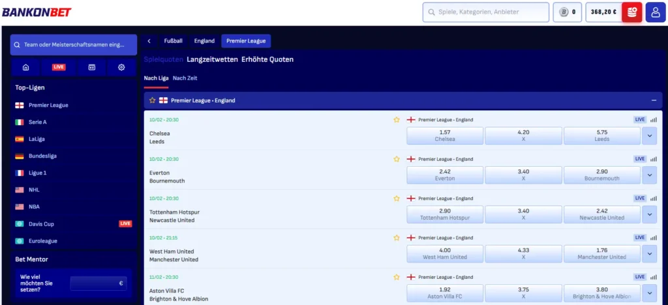Expand more markets for Tottenham vs Newcastle
The height and width of the screenshot is (305, 668).
[x=649, y=214]
